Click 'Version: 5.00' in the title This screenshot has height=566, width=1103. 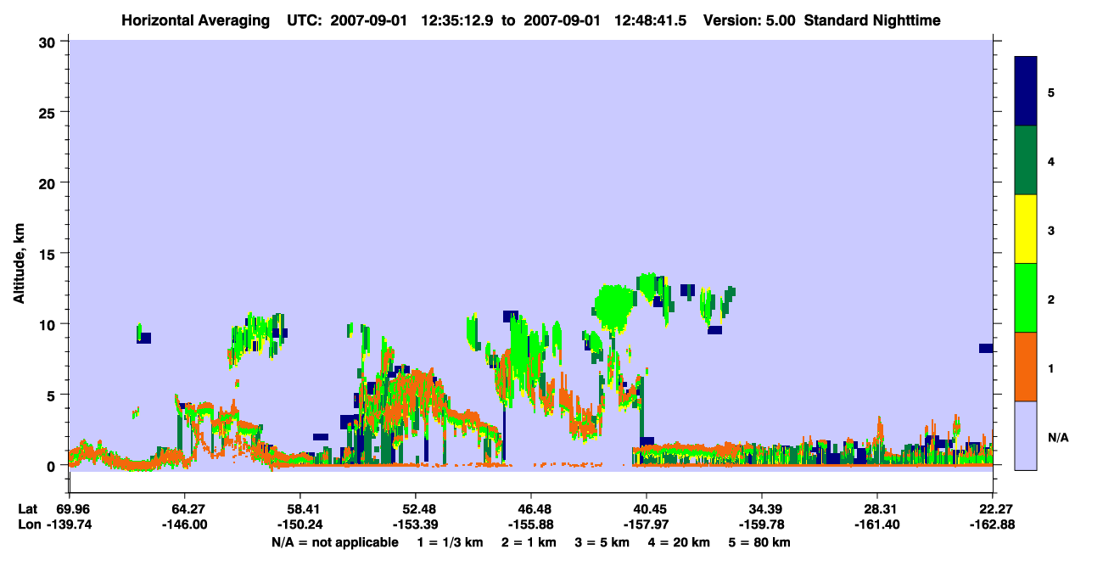point(749,20)
